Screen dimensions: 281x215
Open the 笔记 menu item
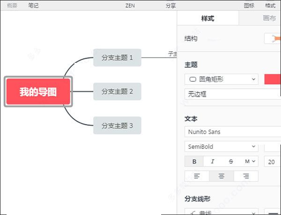click(x=34, y=6)
